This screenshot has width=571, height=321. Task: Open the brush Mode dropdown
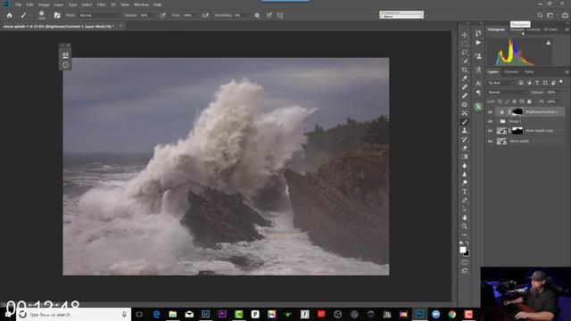click(x=99, y=15)
